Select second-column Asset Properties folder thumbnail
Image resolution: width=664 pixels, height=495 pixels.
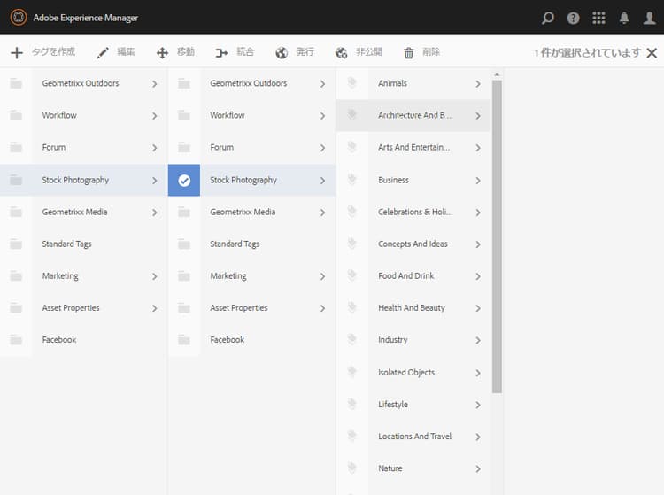[184, 308]
